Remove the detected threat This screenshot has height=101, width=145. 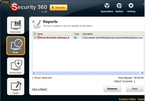[112, 89]
